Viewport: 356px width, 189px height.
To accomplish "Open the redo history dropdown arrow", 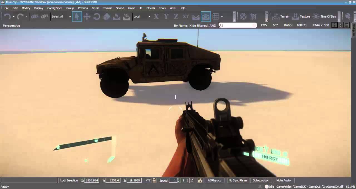I will 26,16.
